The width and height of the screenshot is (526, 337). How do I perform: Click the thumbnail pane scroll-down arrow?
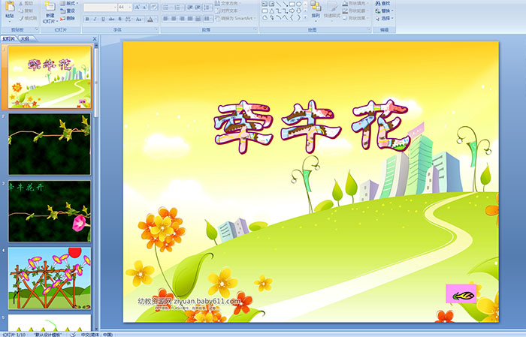click(x=97, y=329)
